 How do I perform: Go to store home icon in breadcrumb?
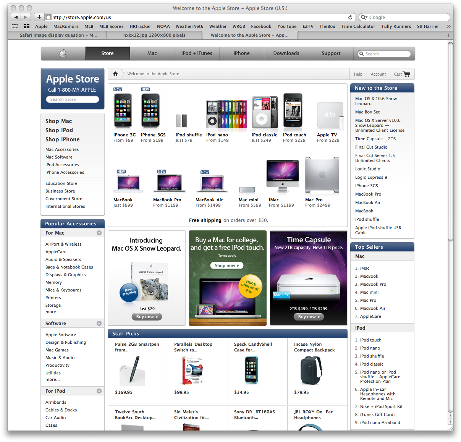(115, 74)
